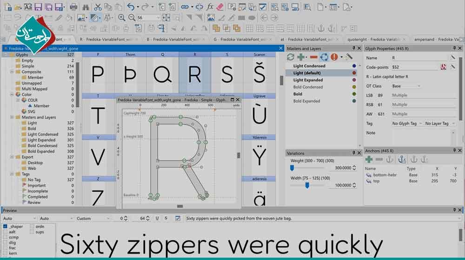The height and width of the screenshot is (260, 465).
Task: Select the Bold Condensed folder in tree
Action: point(42,146)
